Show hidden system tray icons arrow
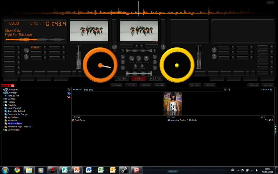The image size is (278, 174). pyautogui.click(x=238, y=171)
